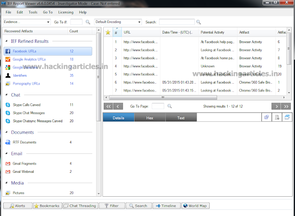Screen dimensions: 295x216
Task: Click the Google Analytics URLs icon
Action: click(x=8, y=59)
